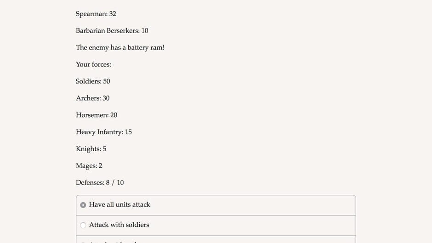Click the number 32 beside Spearman

tap(113, 14)
